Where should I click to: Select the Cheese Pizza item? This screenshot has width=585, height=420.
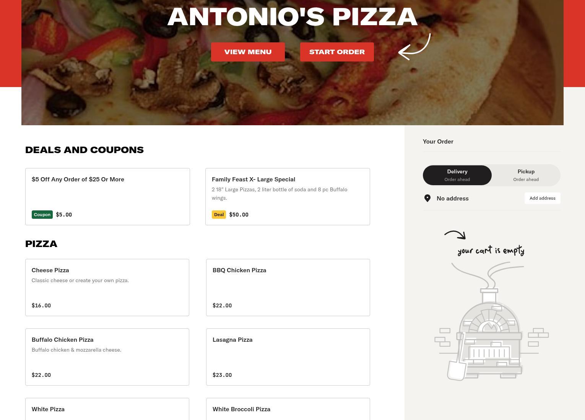pyautogui.click(x=107, y=288)
